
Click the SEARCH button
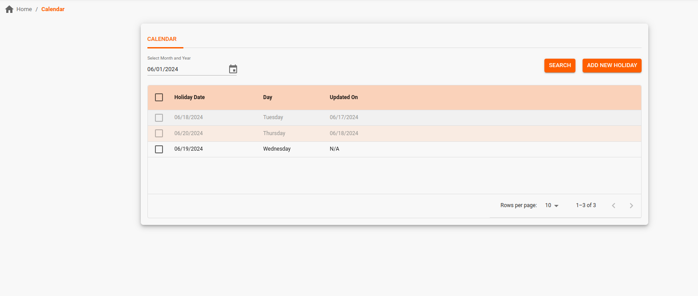tap(560, 65)
